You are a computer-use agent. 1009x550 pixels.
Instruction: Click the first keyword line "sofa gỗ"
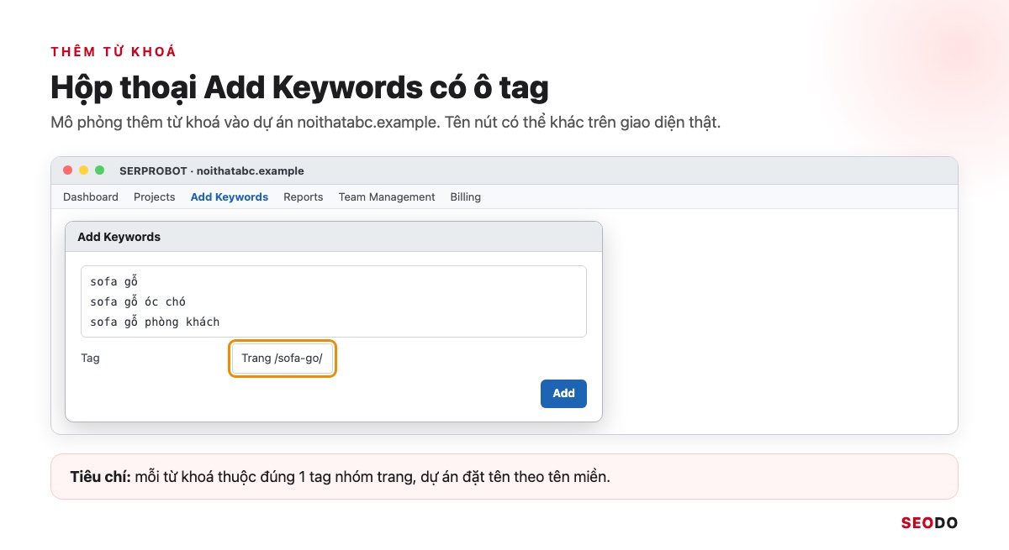coord(114,281)
